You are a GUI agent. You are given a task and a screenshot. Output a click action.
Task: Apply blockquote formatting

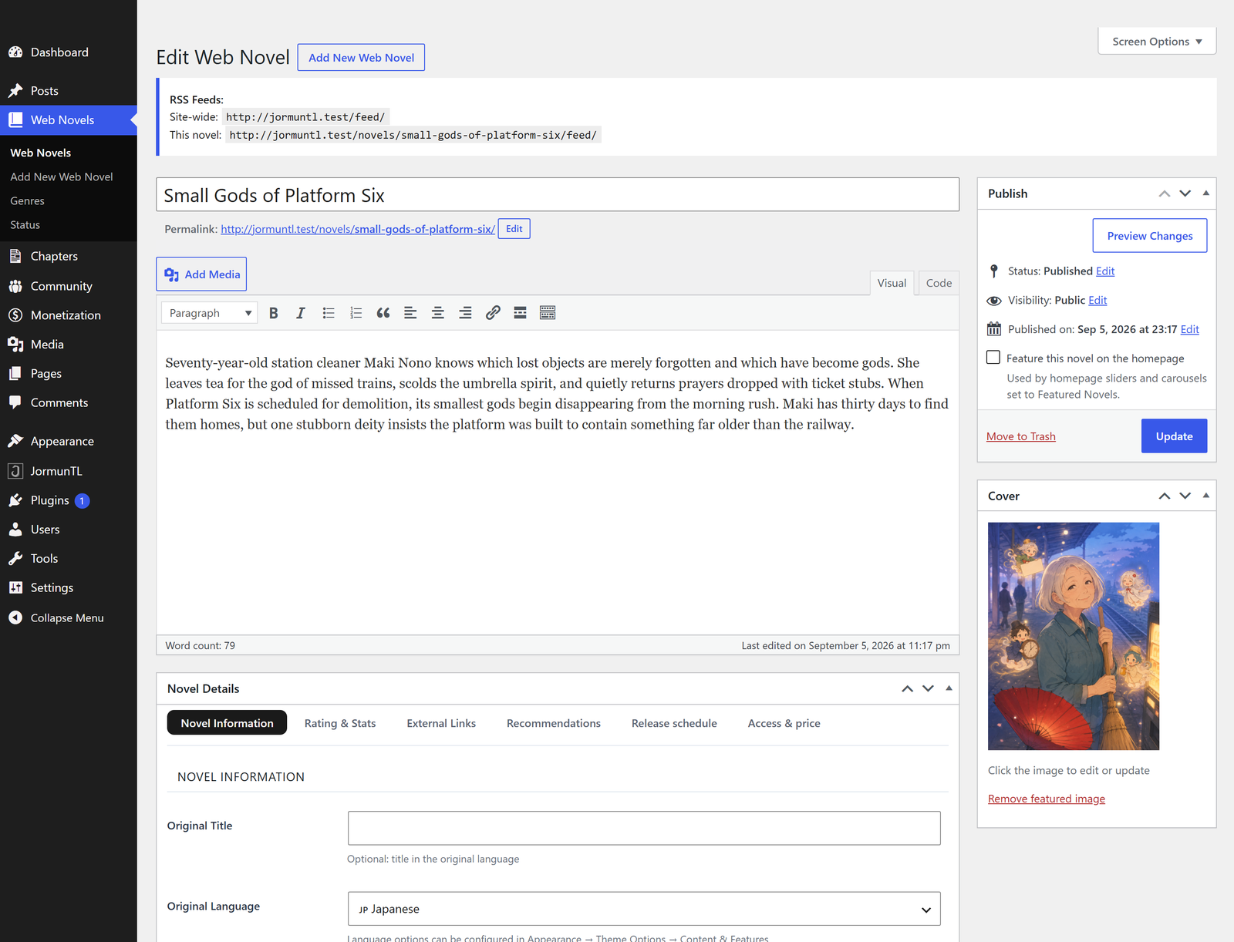coord(383,313)
